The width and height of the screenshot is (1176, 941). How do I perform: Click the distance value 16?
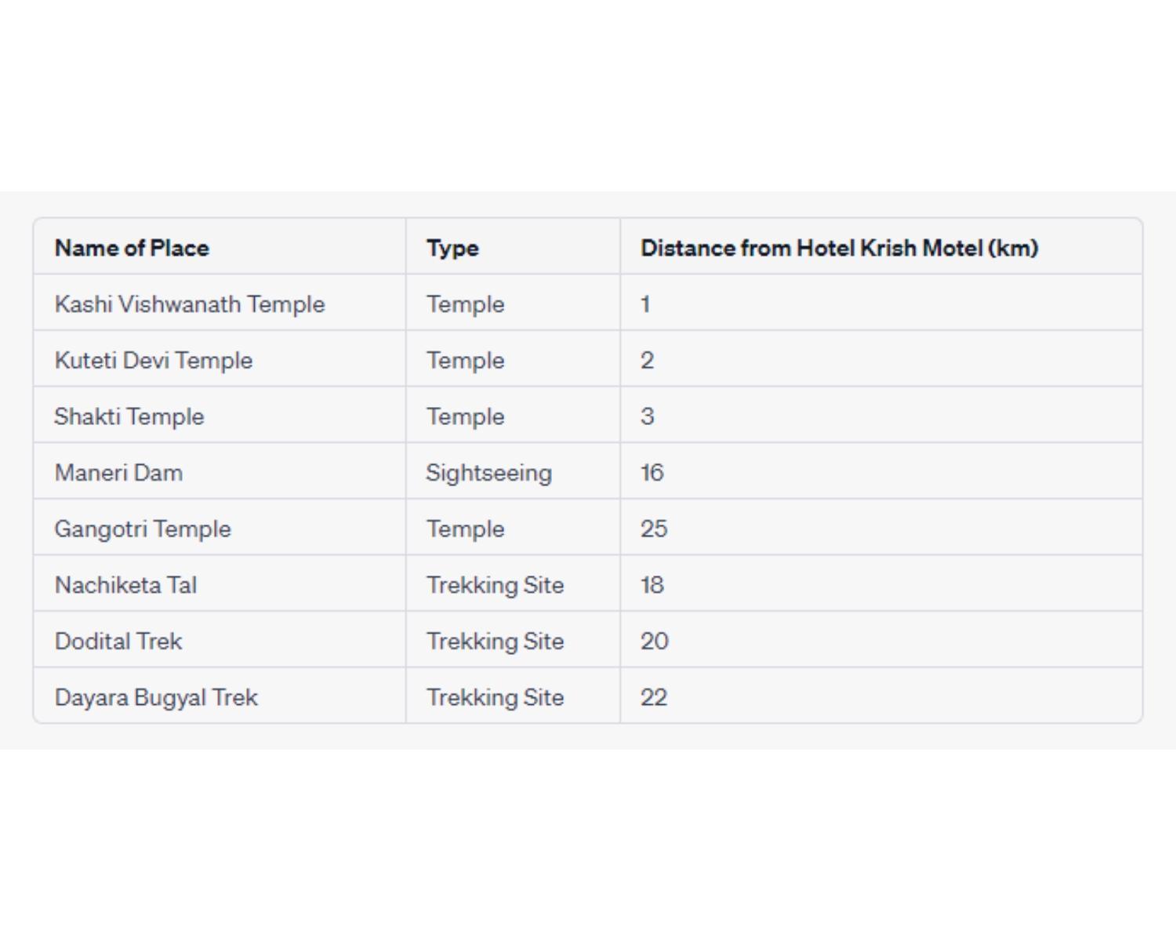tap(652, 473)
